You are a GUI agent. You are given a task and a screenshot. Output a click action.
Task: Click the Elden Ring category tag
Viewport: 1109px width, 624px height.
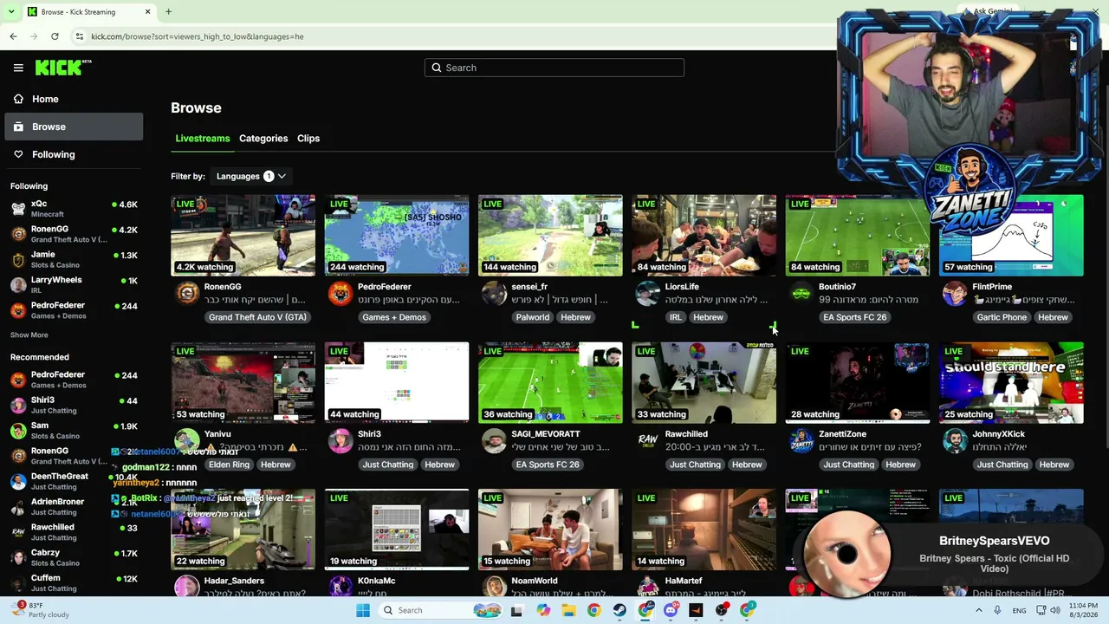click(229, 465)
